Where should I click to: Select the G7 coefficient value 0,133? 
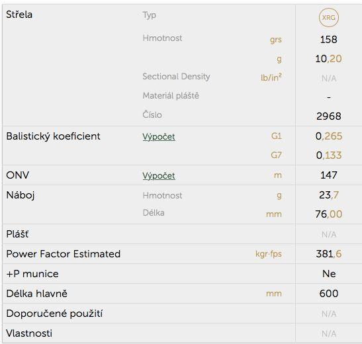point(329,155)
